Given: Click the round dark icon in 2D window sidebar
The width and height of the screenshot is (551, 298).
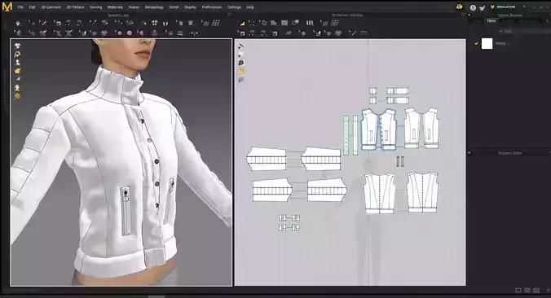Looking at the screenshot, I should 241,63.
